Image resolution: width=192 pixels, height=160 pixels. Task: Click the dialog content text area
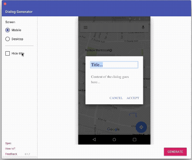click(x=110, y=80)
